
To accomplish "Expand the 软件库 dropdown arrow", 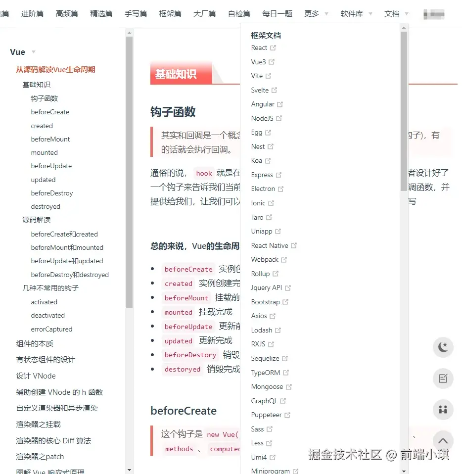I will 370,13.
